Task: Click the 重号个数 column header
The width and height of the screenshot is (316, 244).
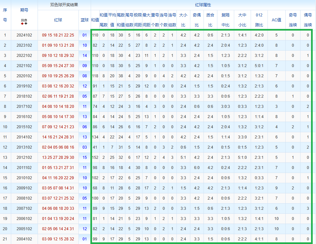Action: pyautogui.click(x=155, y=20)
